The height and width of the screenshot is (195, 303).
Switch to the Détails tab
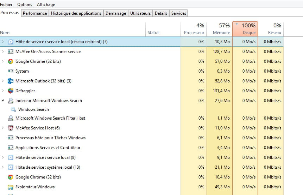(x=161, y=13)
